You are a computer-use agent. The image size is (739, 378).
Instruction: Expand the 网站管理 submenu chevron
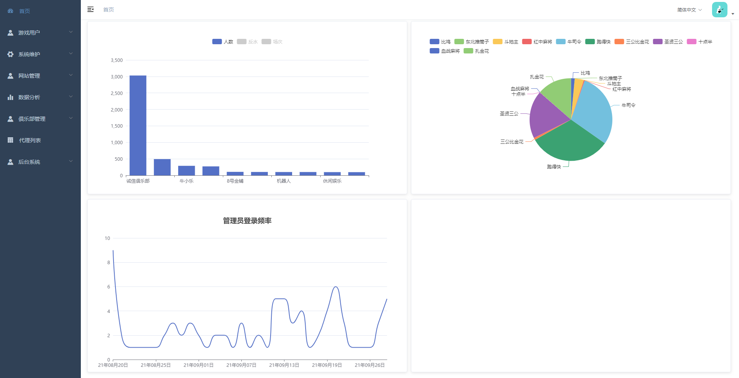(x=71, y=75)
